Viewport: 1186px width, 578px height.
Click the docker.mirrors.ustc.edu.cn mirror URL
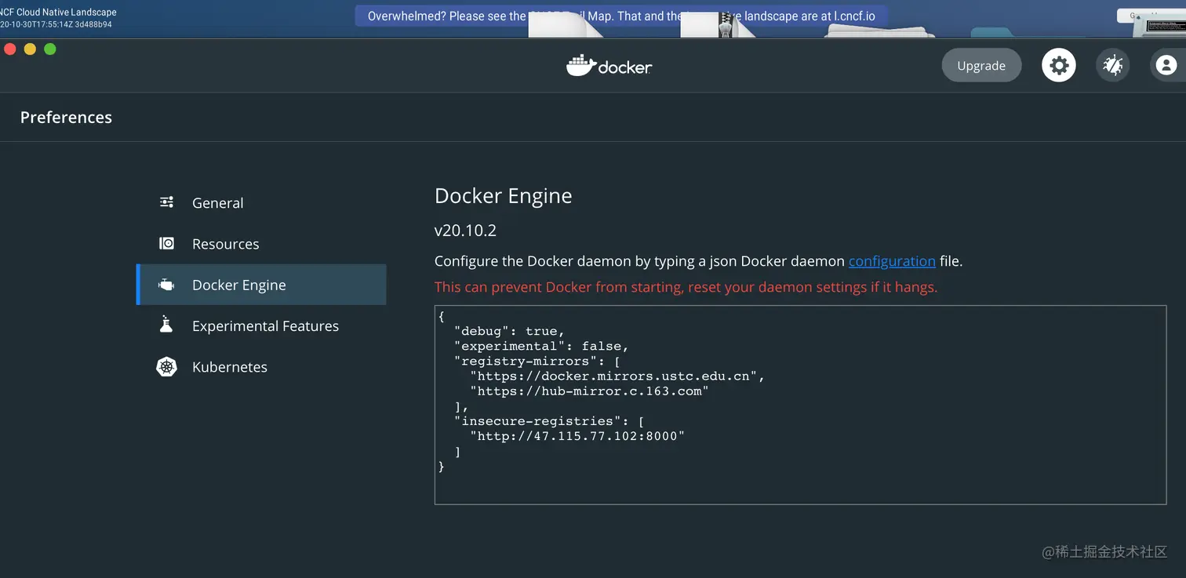click(617, 376)
